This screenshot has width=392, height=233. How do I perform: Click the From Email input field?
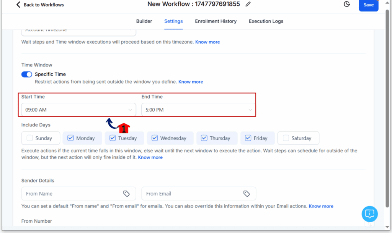tap(199, 194)
